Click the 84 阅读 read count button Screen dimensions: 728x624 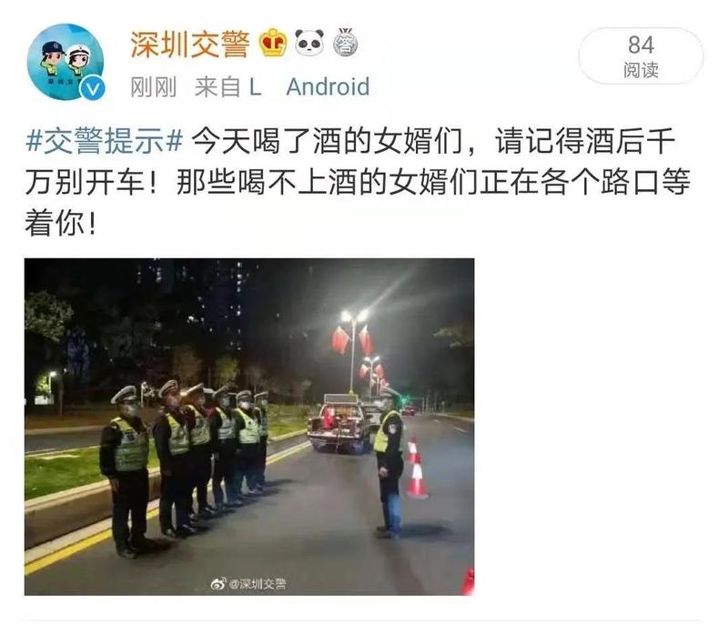pyautogui.click(x=641, y=56)
